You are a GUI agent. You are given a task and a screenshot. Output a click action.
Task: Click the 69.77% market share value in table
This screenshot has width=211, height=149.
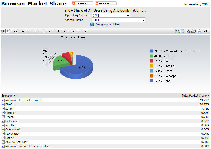204,100
